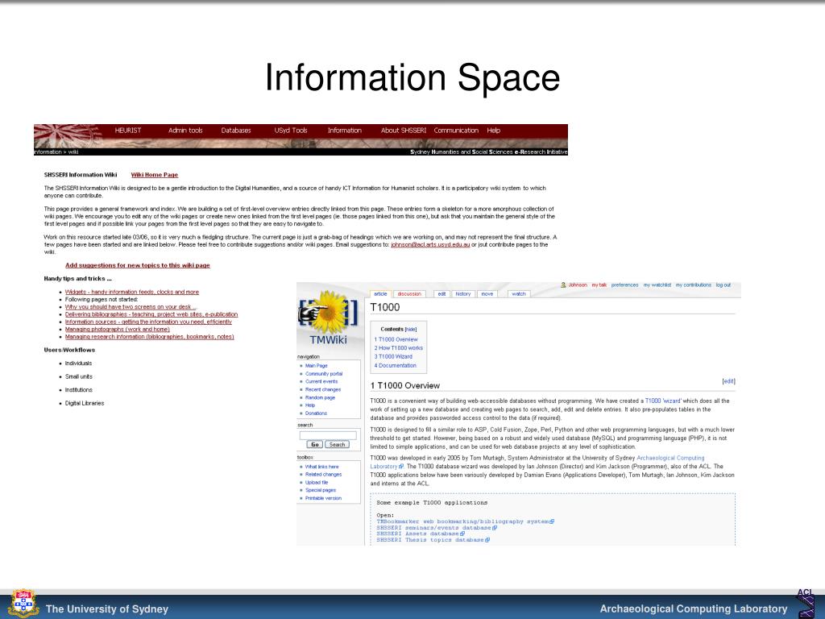Open Related changes in toolbox

coord(324,474)
